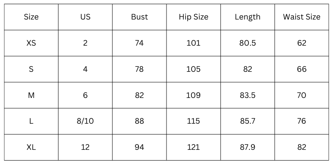
Task: Click the US size 12 cell
Action: tap(85, 147)
